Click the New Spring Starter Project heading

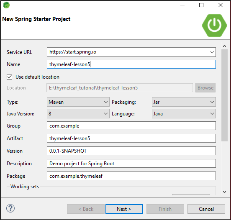tap(36, 19)
